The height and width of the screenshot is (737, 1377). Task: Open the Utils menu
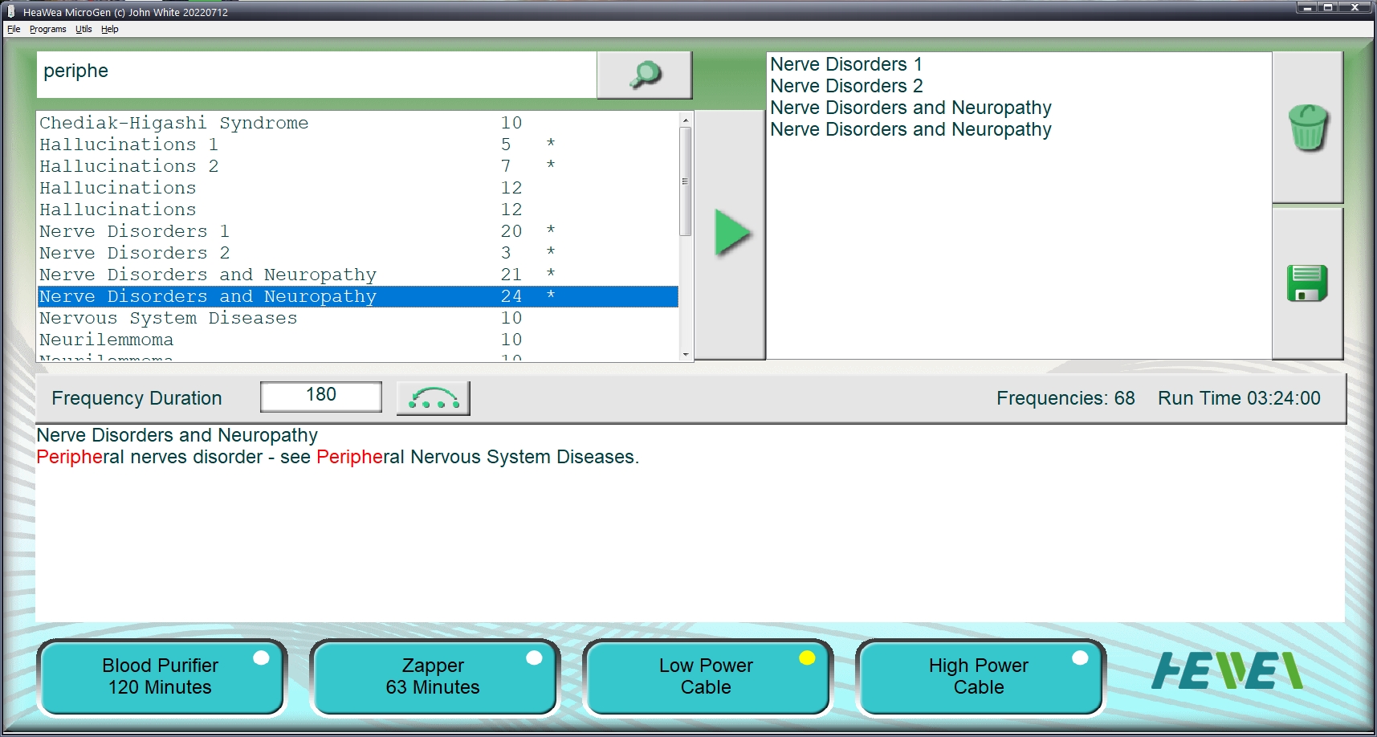click(x=84, y=29)
